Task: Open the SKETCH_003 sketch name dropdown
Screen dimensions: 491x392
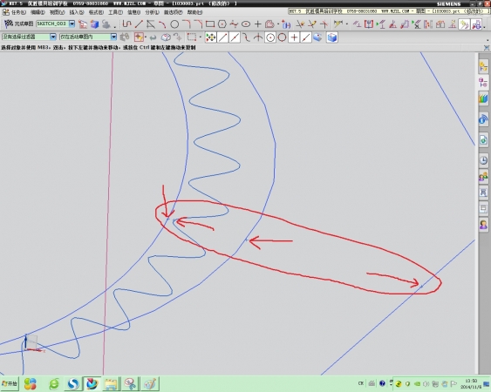Action: click(x=72, y=24)
